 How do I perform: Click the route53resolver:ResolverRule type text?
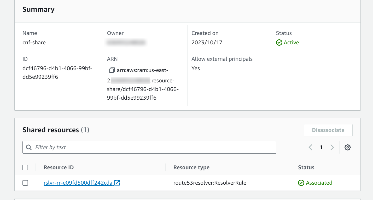(x=210, y=183)
